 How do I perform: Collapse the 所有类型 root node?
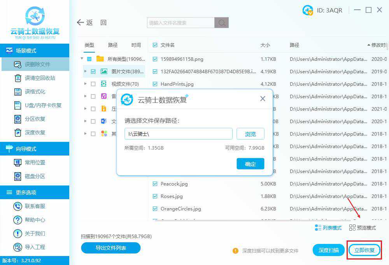tap(82, 59)
